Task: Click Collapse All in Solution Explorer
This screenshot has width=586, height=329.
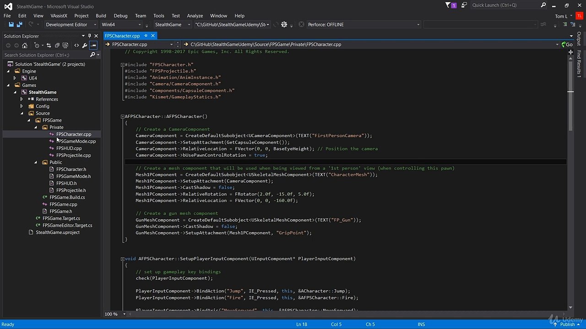Action: click(x=57, y=45)
